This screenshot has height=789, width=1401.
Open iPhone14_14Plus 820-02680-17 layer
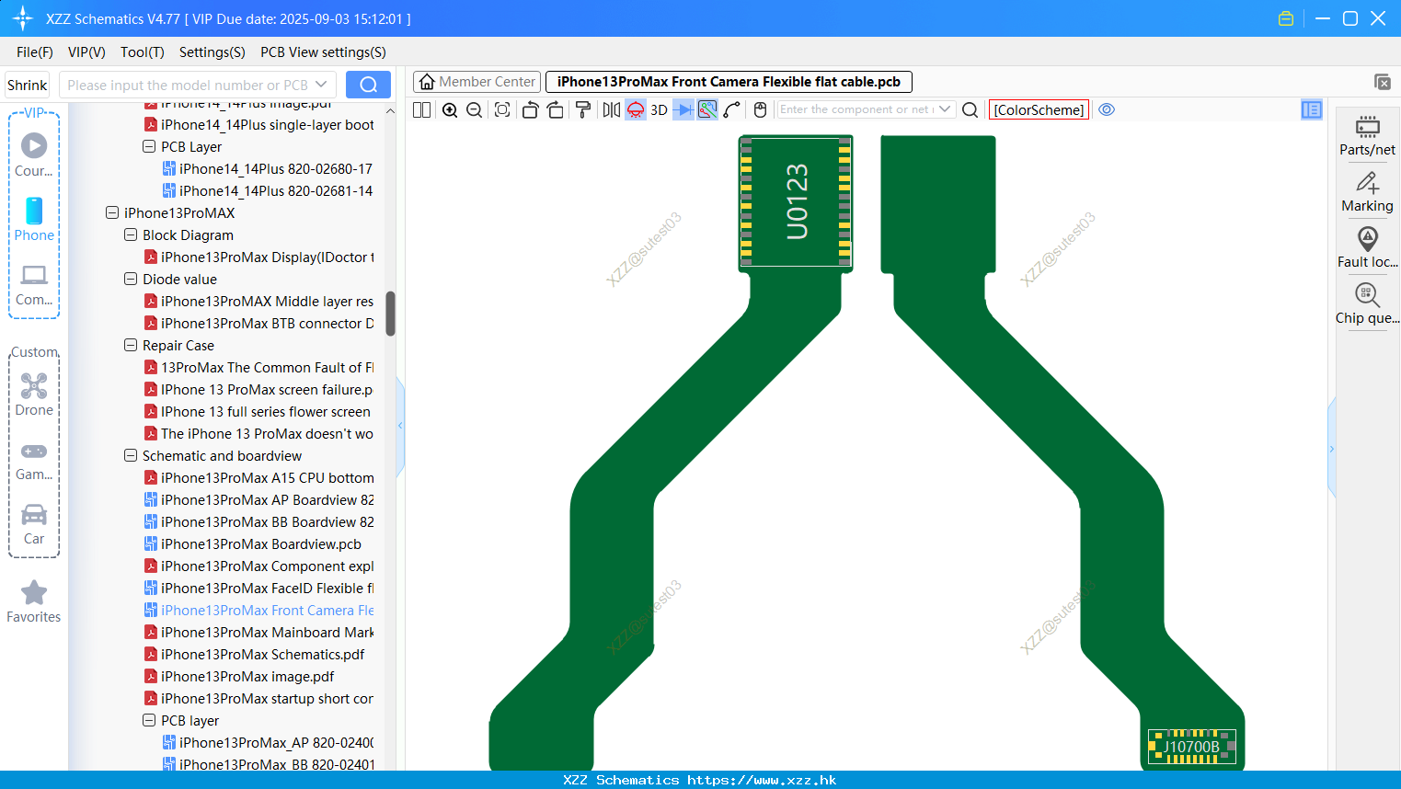[x=268, y=169]
